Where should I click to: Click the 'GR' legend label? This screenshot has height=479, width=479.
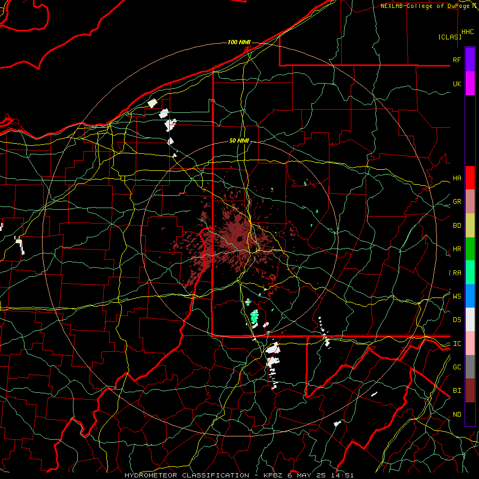pyautogui.click(x=457, y=202)
